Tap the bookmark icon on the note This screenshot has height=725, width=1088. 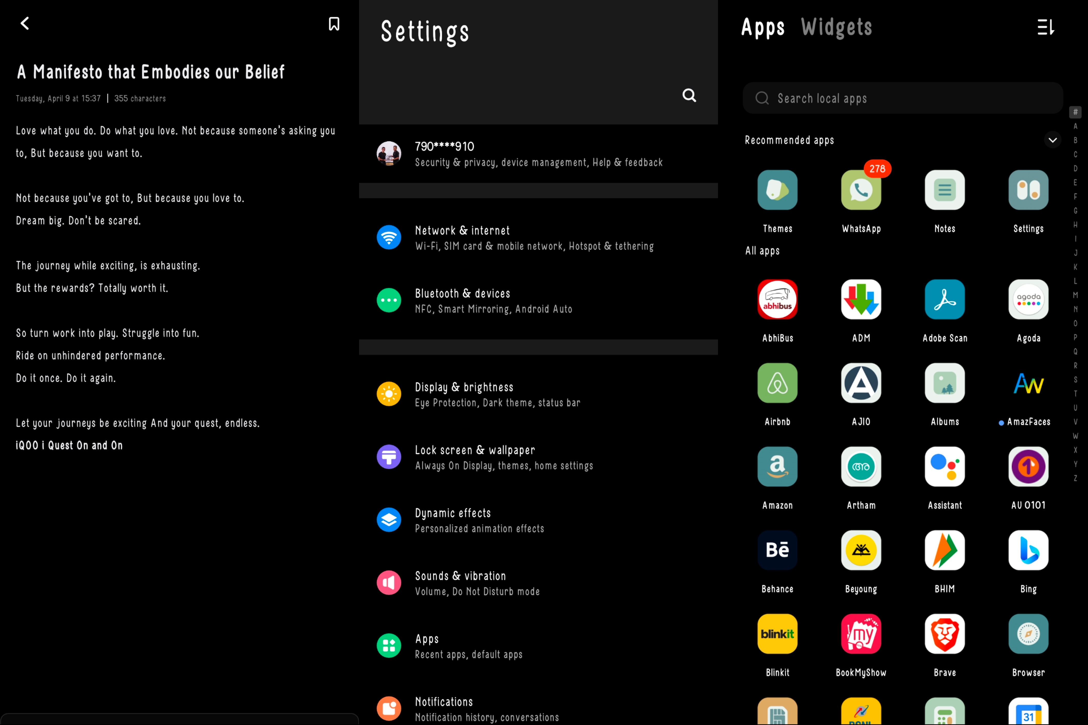coord(334,24)
